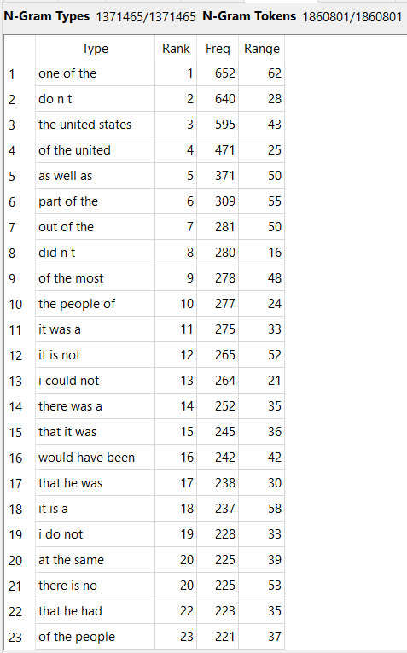This screenshot has height=653, width=407.
Task: Select the 'do n t' n-gram
Action: click(x=55, y=99)
